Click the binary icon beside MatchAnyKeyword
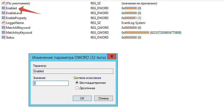The height and width of the screenshot is (110, 224). pos(3,33)
